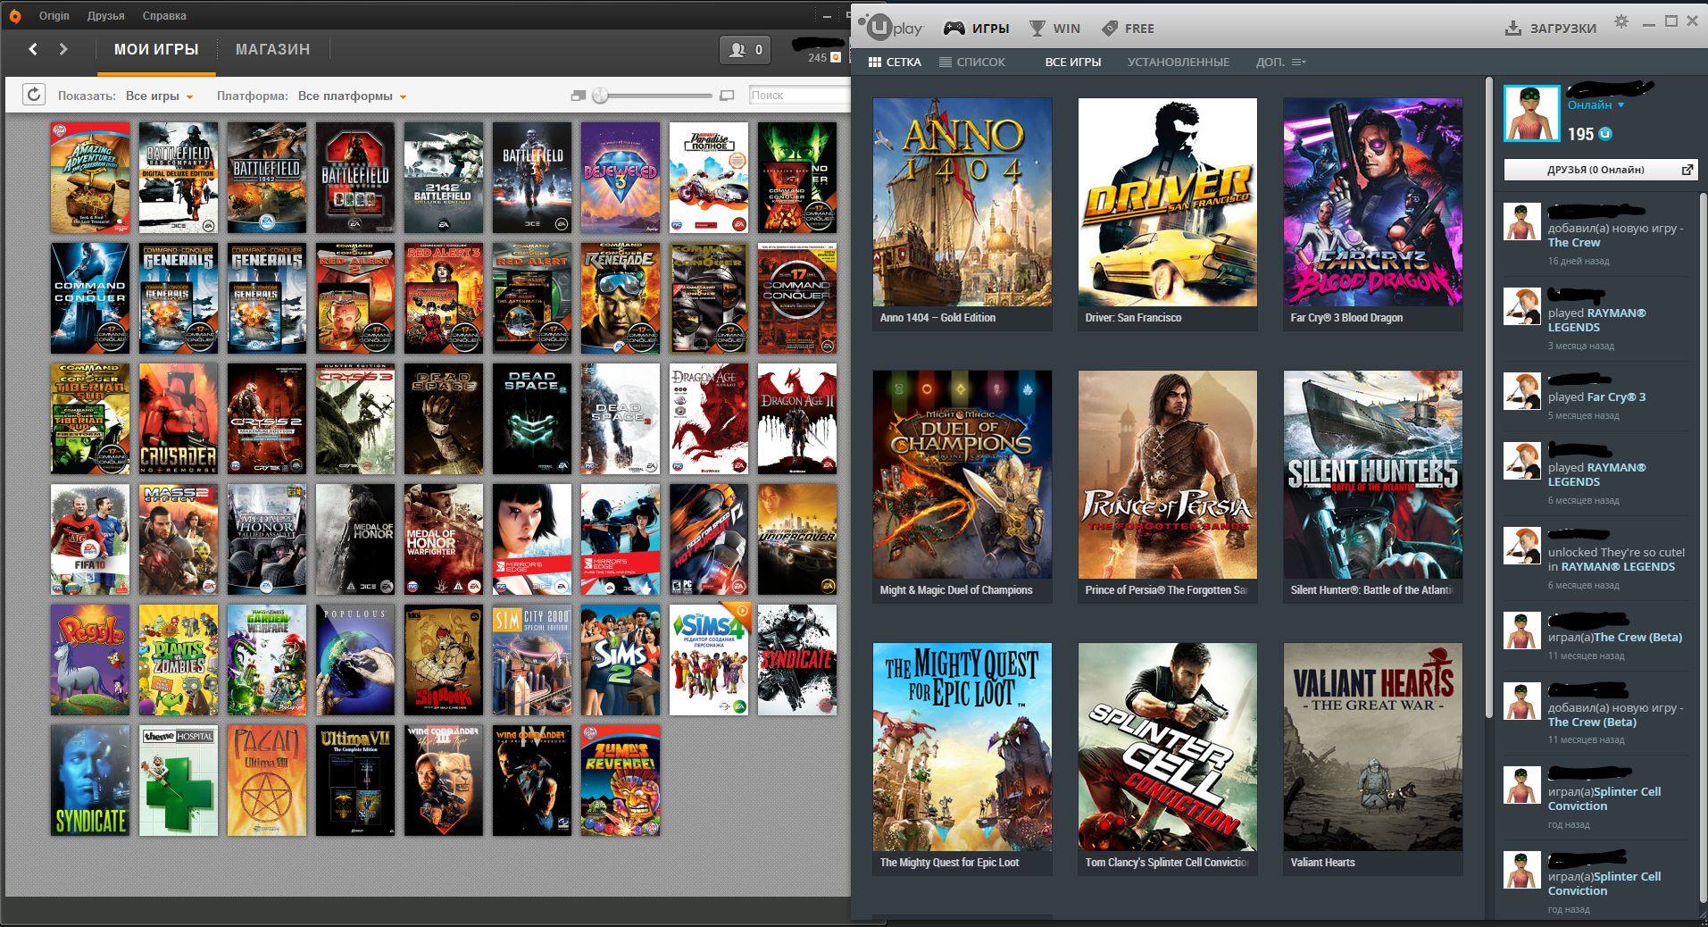This screenshot has width=1708, height=927.
Task: Open 'The Crew' link from 16 дней назад
Action: (x=1574, y=243)
